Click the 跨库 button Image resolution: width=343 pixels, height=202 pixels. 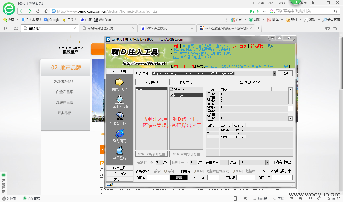click(x=179, y=178)
